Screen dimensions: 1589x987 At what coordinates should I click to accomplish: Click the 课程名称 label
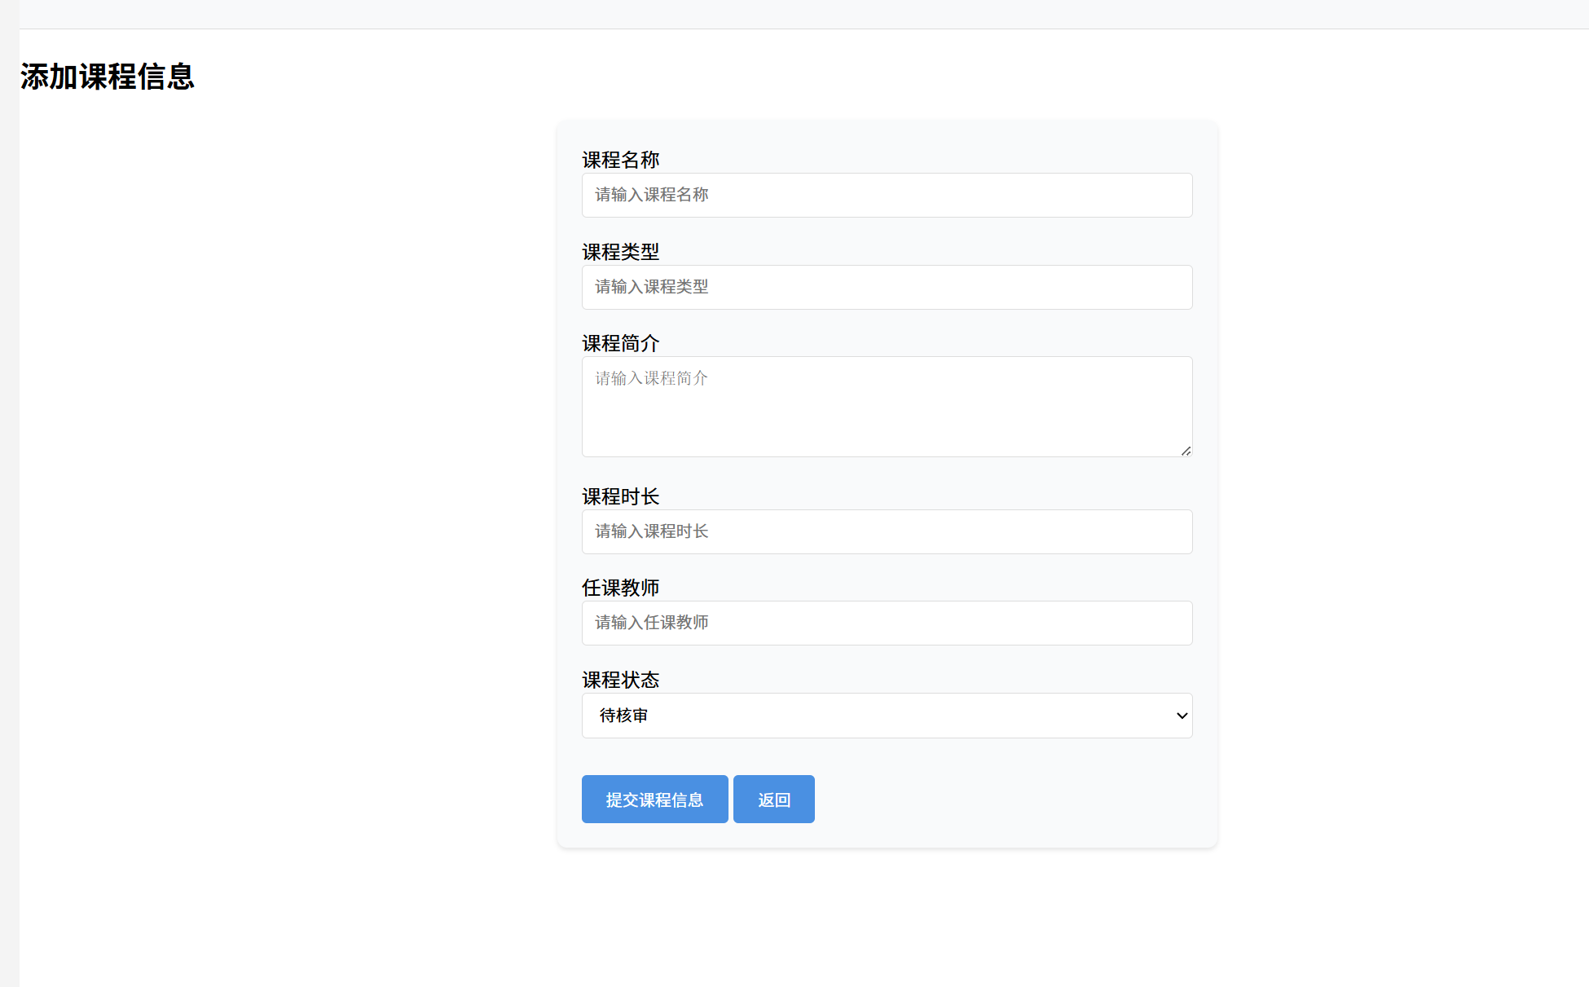(x=620, y=160)
